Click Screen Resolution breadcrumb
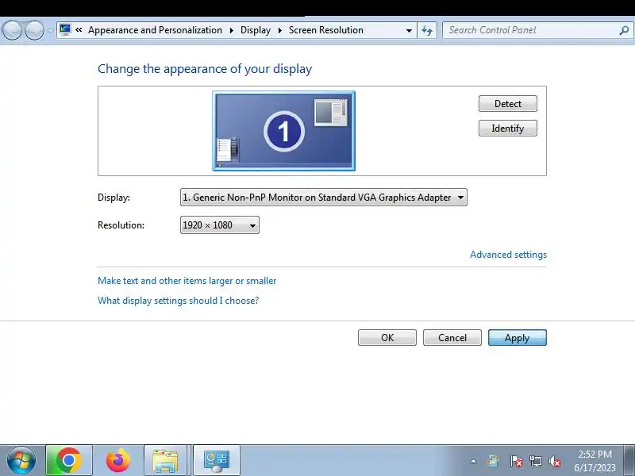 pos(326,30)
